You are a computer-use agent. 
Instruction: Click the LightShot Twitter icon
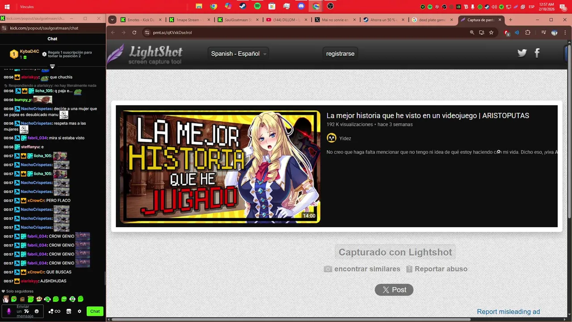coord(522,53)
